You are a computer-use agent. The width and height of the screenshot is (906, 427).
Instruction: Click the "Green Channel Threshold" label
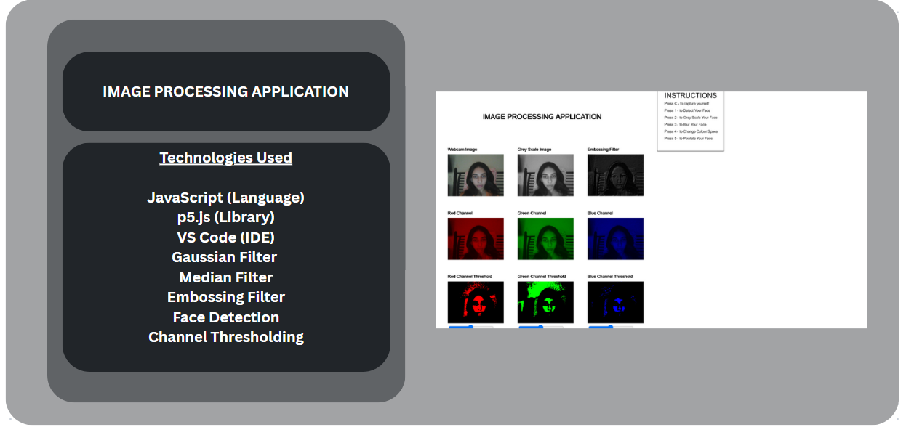point(543,277)
